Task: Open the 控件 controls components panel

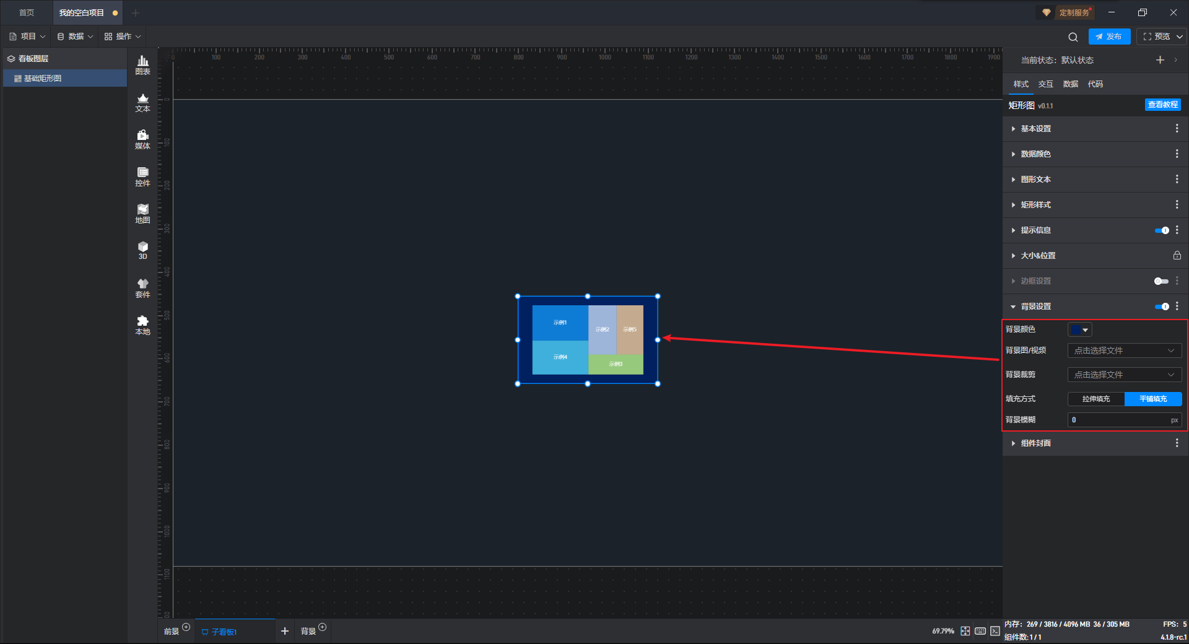Action: (x=142, y=176)
